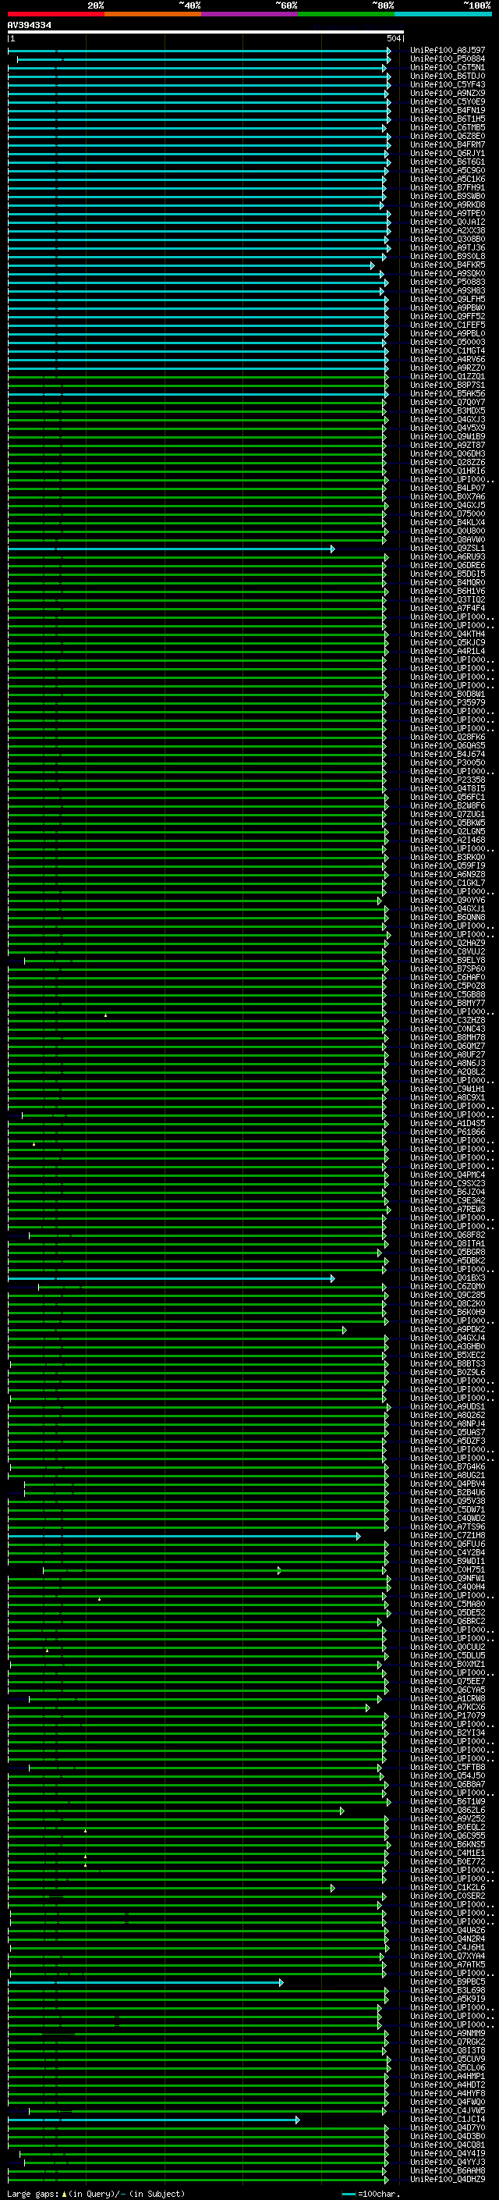499x2200 pixels.
Task: Select the UniRef100_Q4DHZ9 label
Action: [448, 2180]
